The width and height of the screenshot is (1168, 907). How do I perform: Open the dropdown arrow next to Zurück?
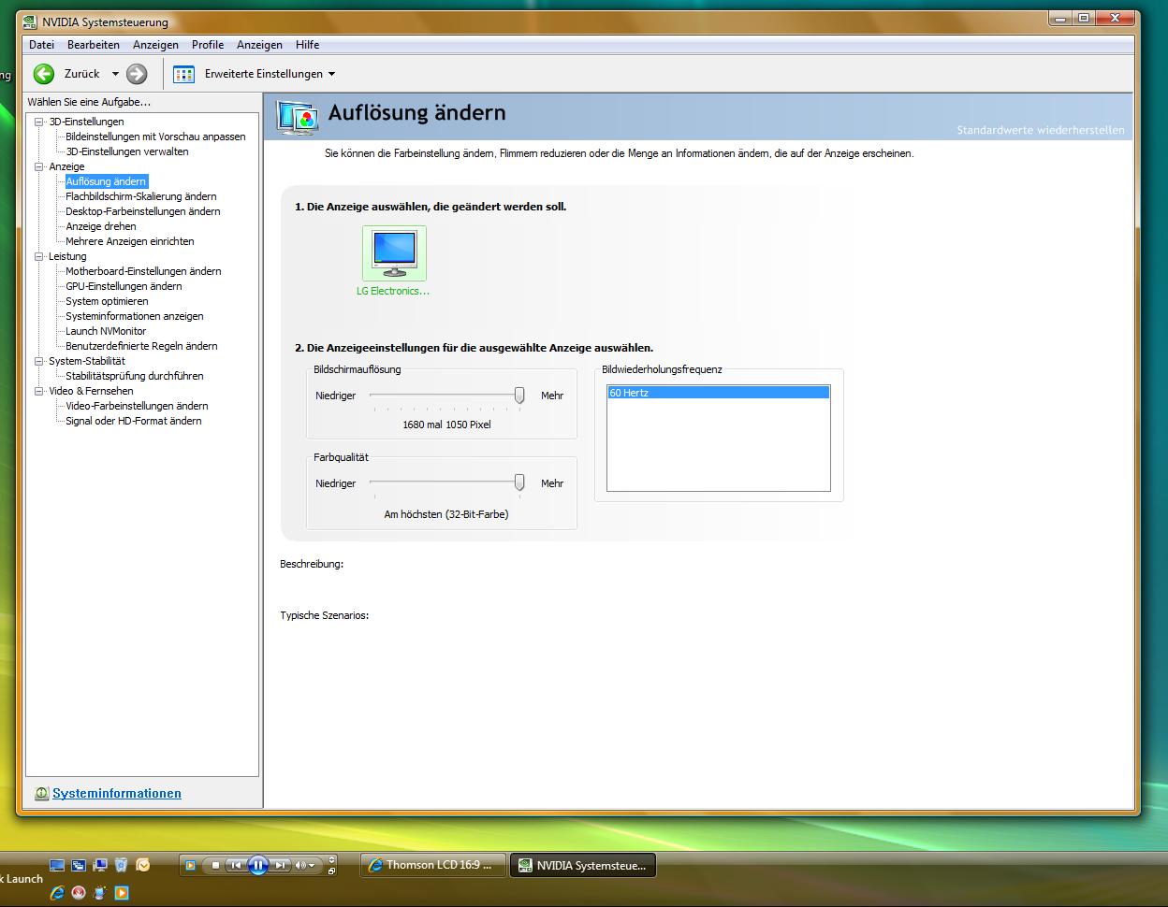coord(115,74)
